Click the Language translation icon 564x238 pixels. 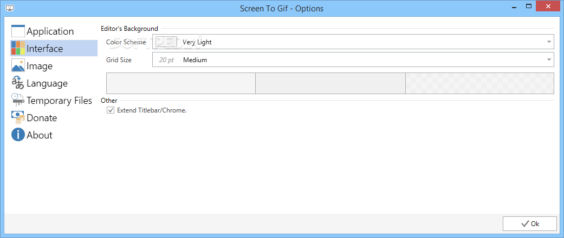[18, 83]
